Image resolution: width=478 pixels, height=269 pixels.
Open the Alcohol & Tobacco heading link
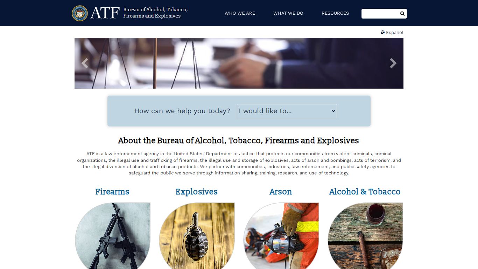click(x=365, y=192)
